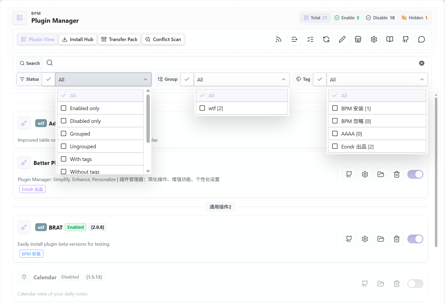Open settings for Better Plugins Manager
Image resolution: width=445 pixels, height=305 pixels.
point(365,174)
